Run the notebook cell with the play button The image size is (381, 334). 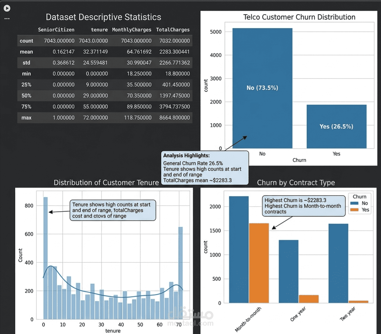[7, 8]
